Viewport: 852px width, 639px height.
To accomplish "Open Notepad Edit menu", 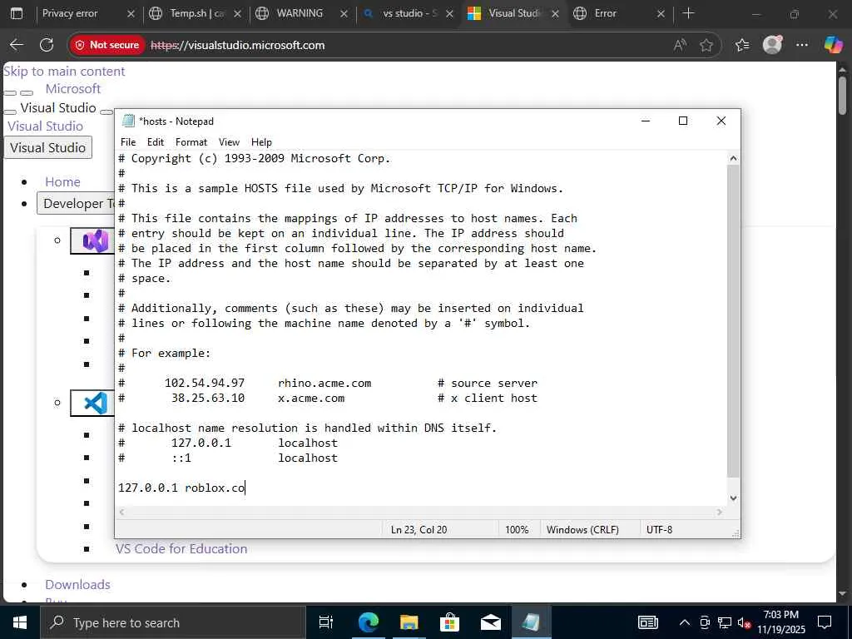I will click(x=156, y=141).
